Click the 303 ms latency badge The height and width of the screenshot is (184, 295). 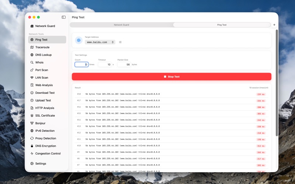(x=261, y=114)
